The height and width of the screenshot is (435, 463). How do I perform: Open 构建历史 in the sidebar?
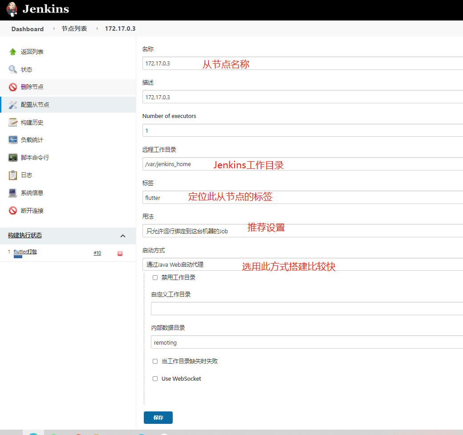[x=32, y=122]
